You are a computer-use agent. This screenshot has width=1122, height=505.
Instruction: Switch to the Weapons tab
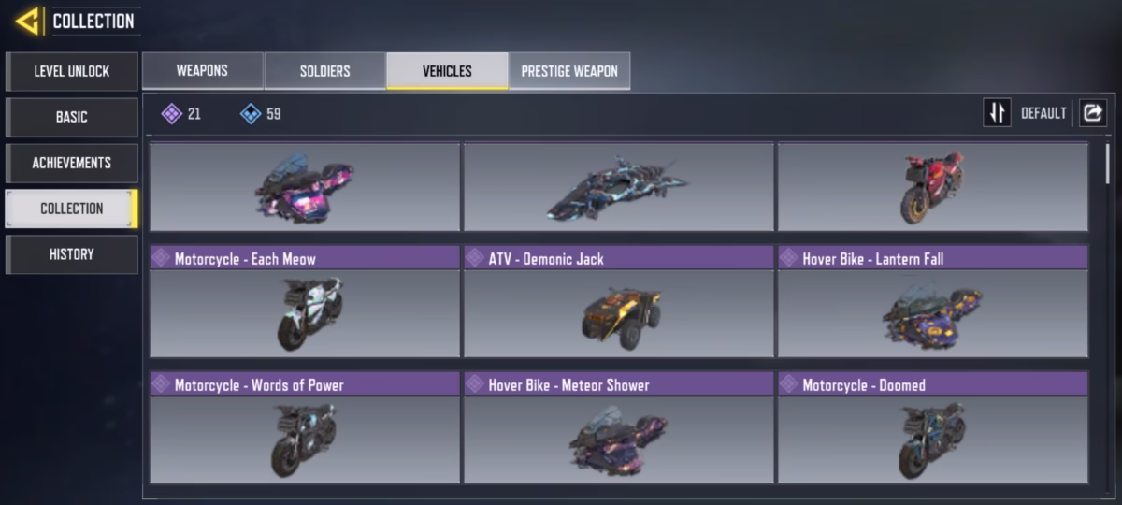point(202,71)
